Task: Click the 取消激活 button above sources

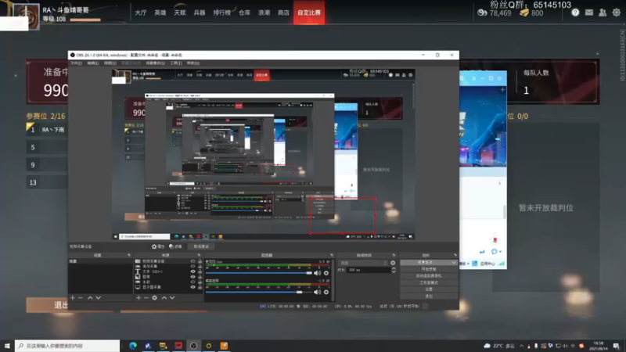Action: (x=201, y=246)
